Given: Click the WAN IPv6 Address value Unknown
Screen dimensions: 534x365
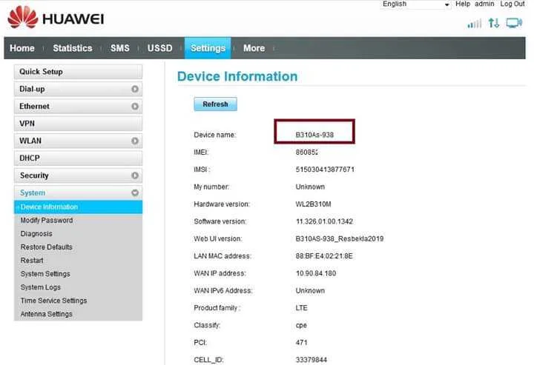Looking at the screenshot, I should click(310, 290).
